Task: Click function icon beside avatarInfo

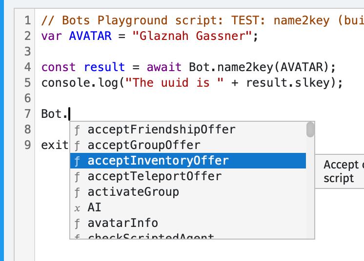Action: (78, 223)
